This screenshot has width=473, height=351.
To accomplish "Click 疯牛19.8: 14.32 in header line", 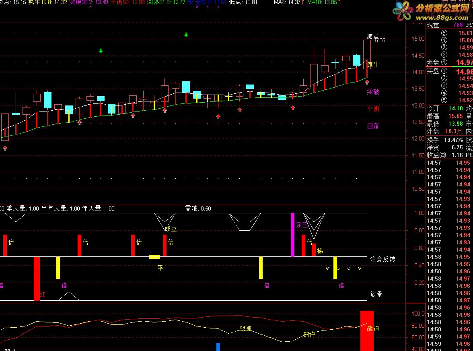I will (47, 2).
